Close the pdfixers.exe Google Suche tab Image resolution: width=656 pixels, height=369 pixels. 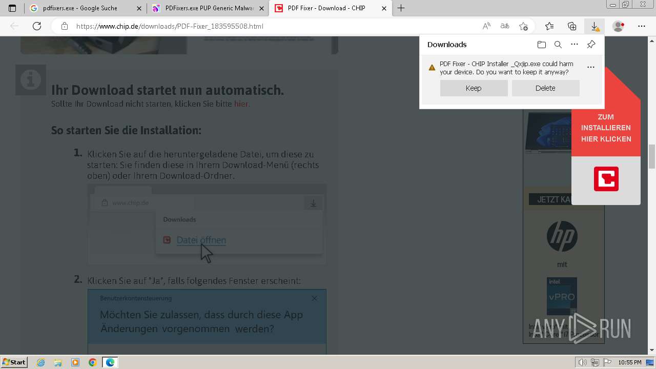point(139,8)
